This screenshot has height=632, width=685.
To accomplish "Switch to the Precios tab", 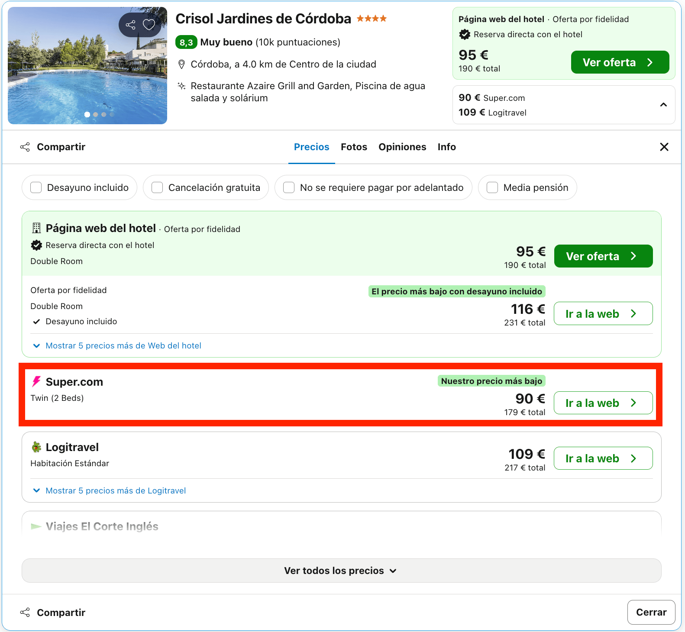I will [312, 147].
